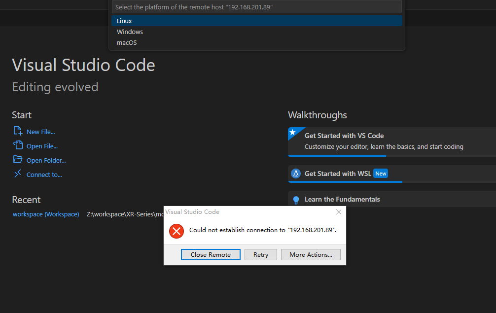
Task: Open More Actions... in the error dialog
Action: click(x=311, y=254)
